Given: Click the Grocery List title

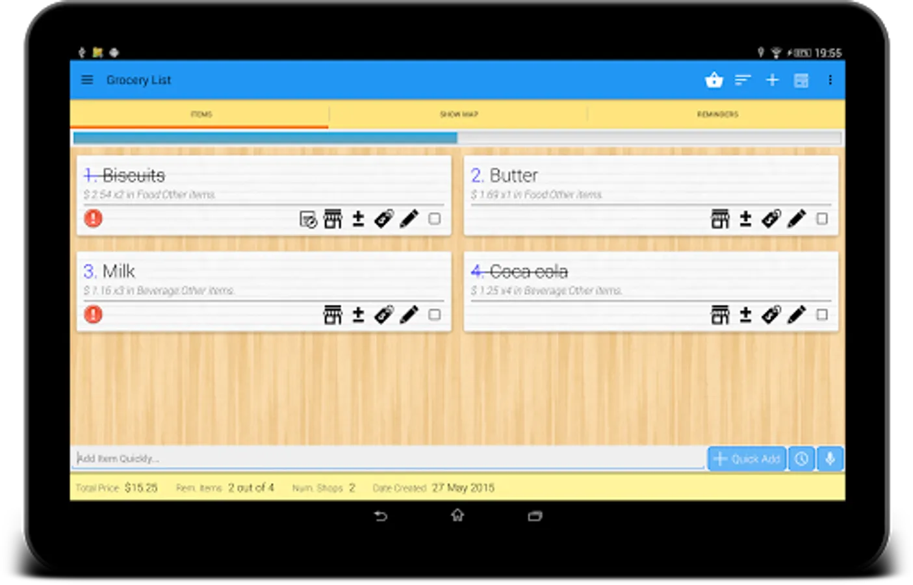Looking at the screenshot, I should pos(138,80).
